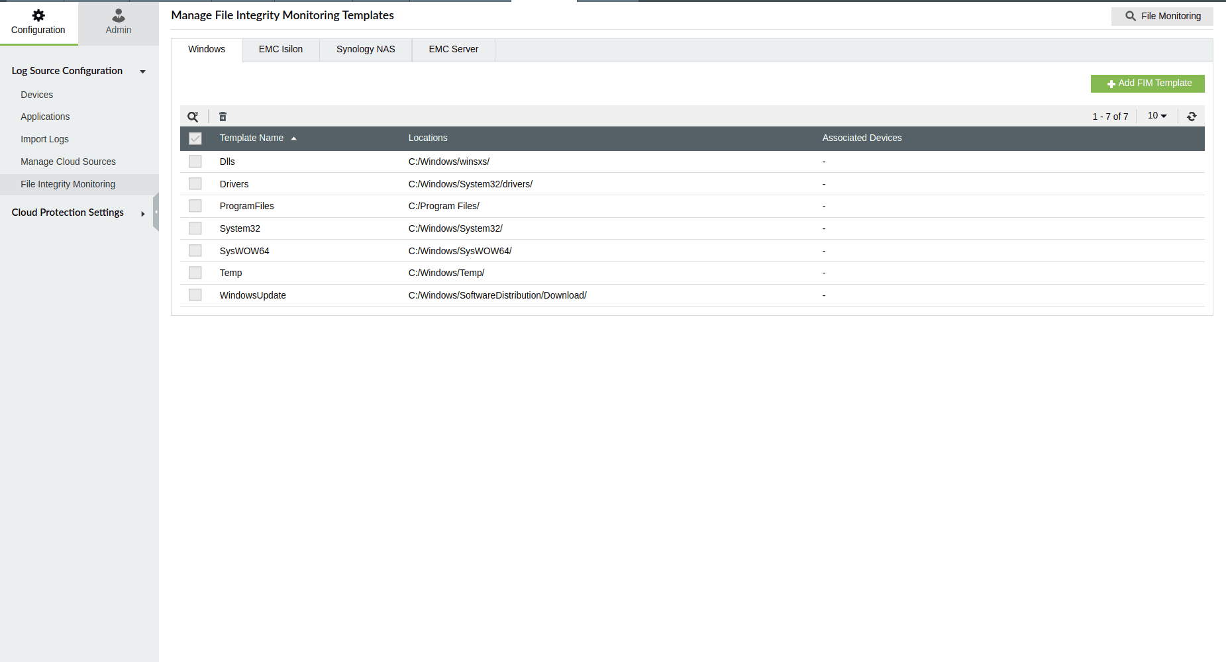The width and height of the screenshot is (1226, 662).
Task: Click the sidebar collapse handle
Action: [156, 212]
